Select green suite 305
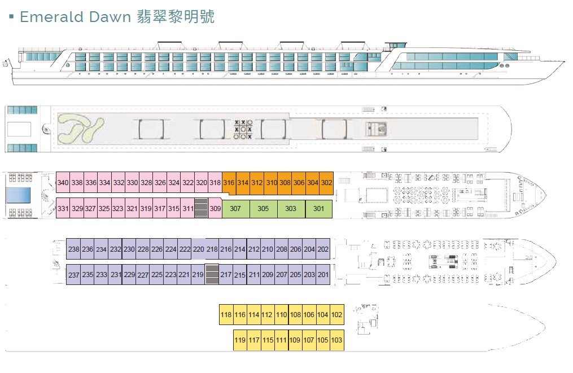573x373 pixels. tap(264, 209)
